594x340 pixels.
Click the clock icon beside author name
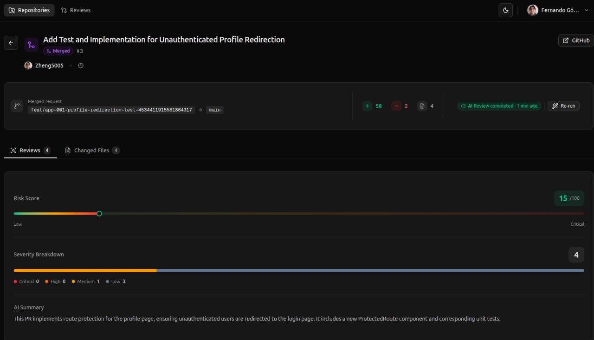coord(81,65)
